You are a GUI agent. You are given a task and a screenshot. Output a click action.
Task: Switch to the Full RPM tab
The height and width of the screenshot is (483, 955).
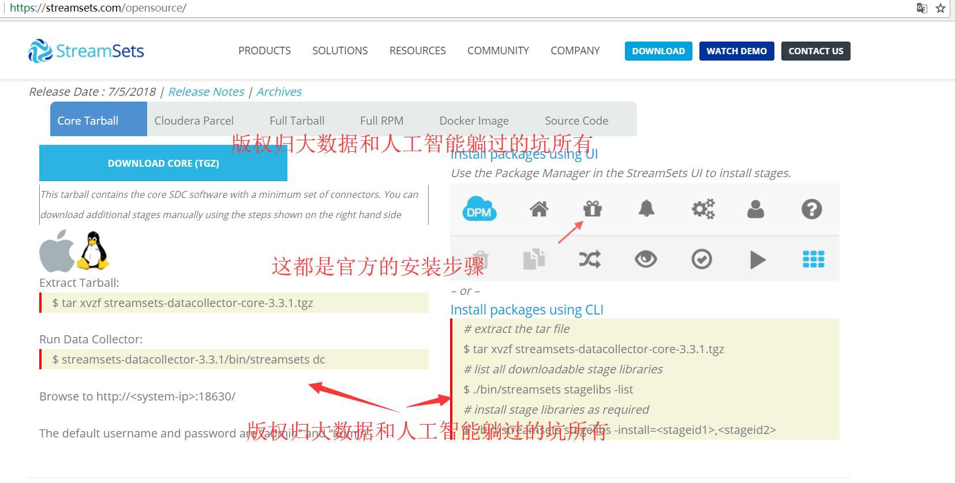381,121
